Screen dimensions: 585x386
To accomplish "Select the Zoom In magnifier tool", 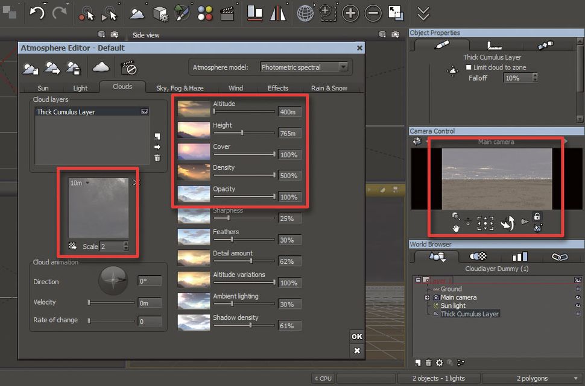I will point(350,13).
